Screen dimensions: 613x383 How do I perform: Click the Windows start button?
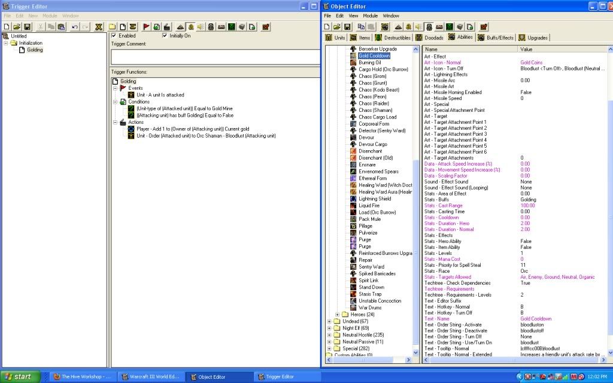[x=20, y=377]
